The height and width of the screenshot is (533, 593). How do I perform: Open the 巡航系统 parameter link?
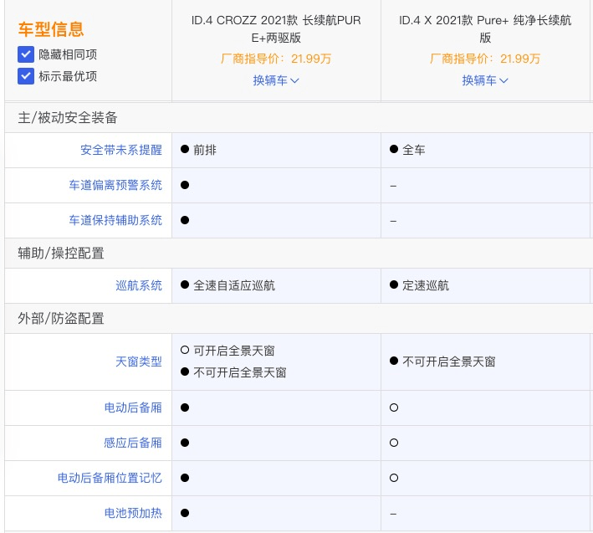(139, 285)
